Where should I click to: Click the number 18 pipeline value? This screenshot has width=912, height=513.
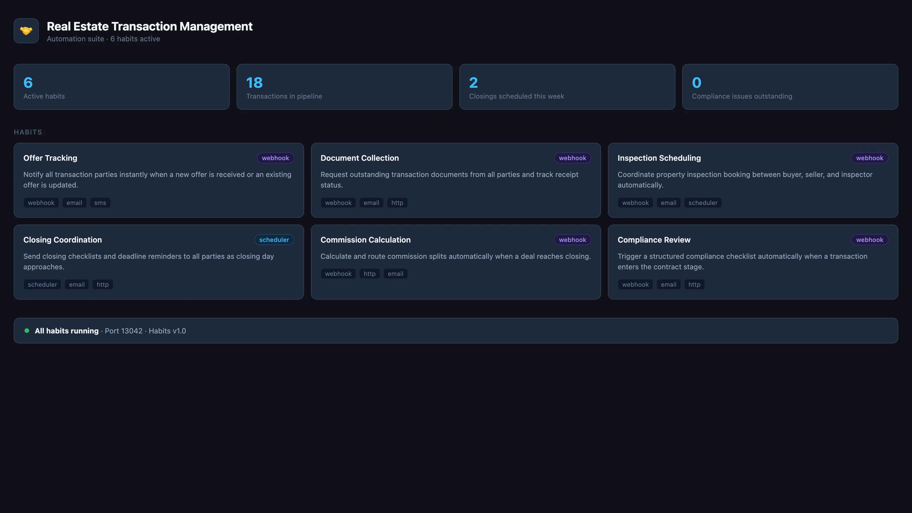click(254, 82)
